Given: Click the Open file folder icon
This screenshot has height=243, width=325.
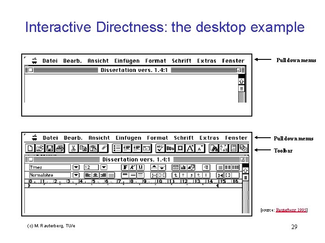Looking at the screenshot, I should pos(40,148).
